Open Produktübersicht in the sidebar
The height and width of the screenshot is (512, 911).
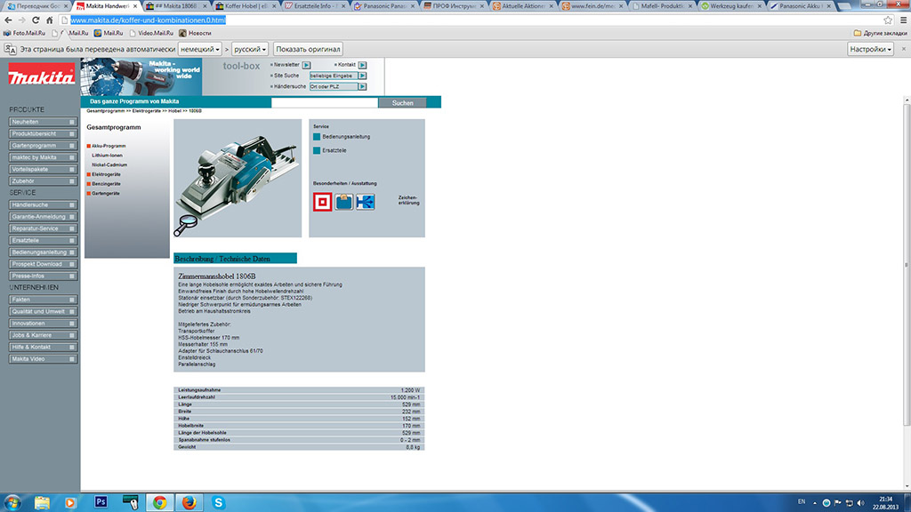(x=43, y=133)
